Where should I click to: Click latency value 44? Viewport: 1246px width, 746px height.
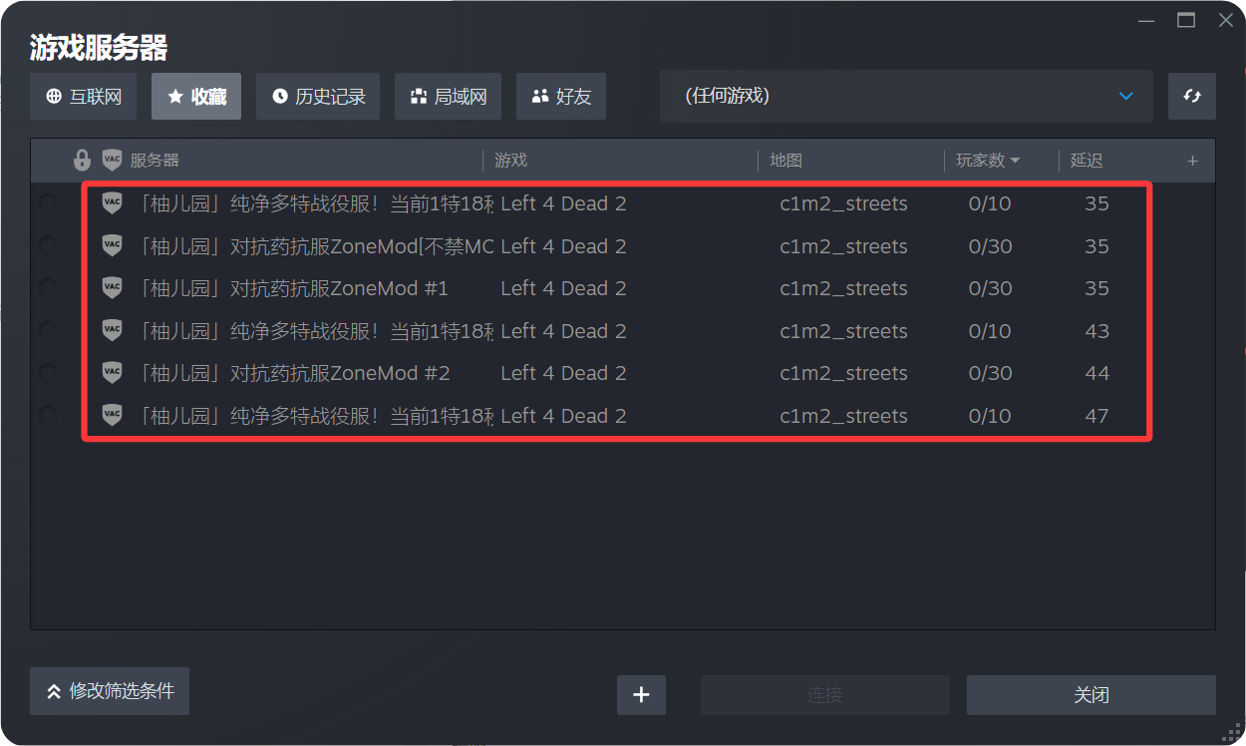point(1096,373)
